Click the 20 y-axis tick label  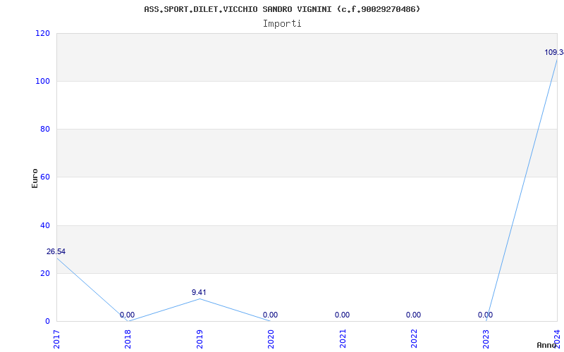45,273
